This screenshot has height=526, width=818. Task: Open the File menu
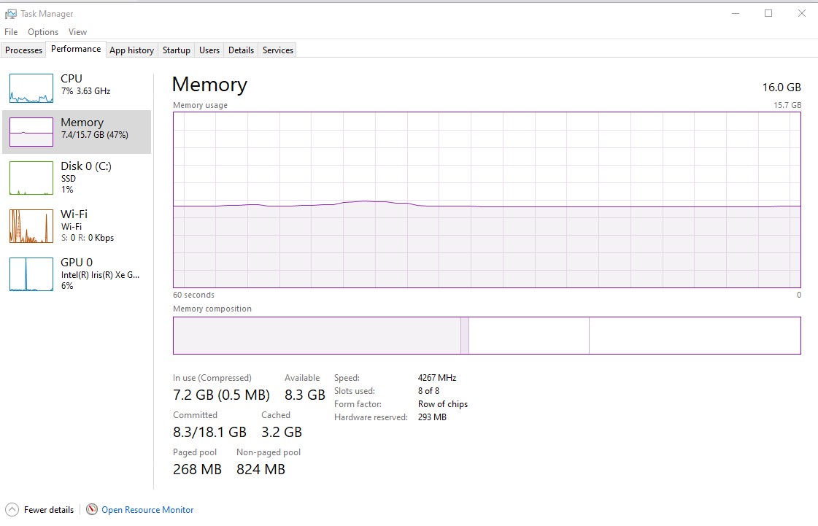(11, 32)
